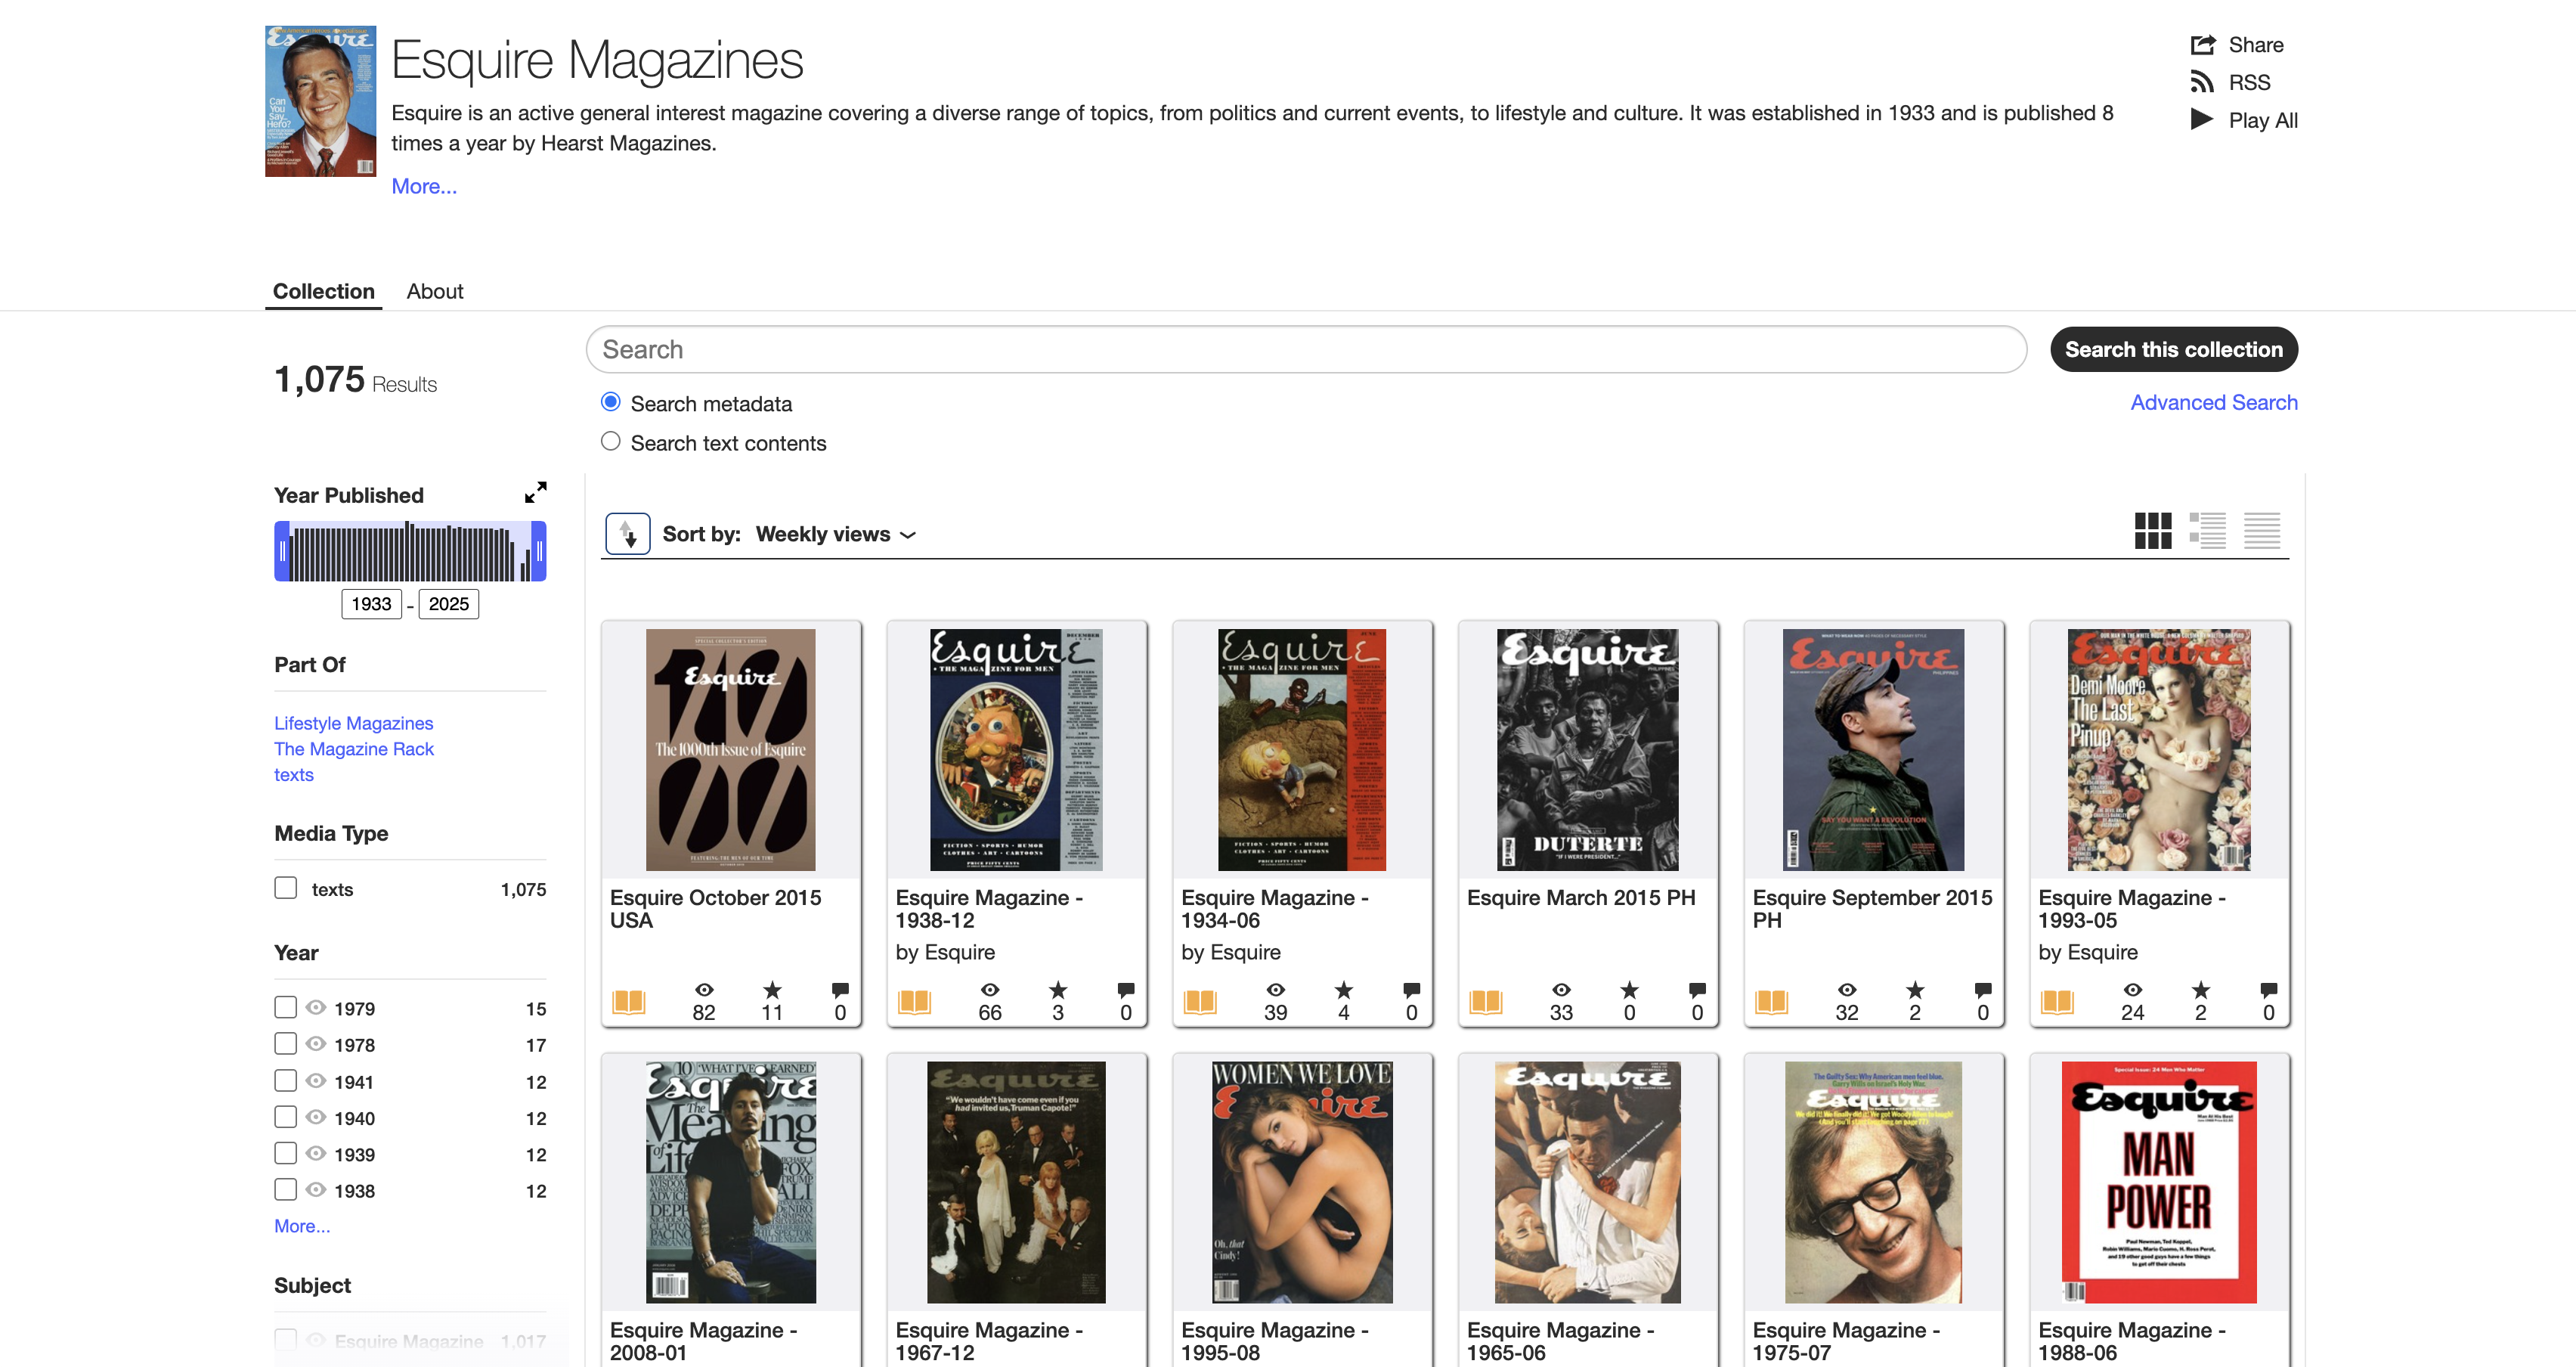Click reviews comment icon on Esquire March 2015 PH
Image resolution: width=2576 pixels, height=1367 pixels.
(1697, 989)
